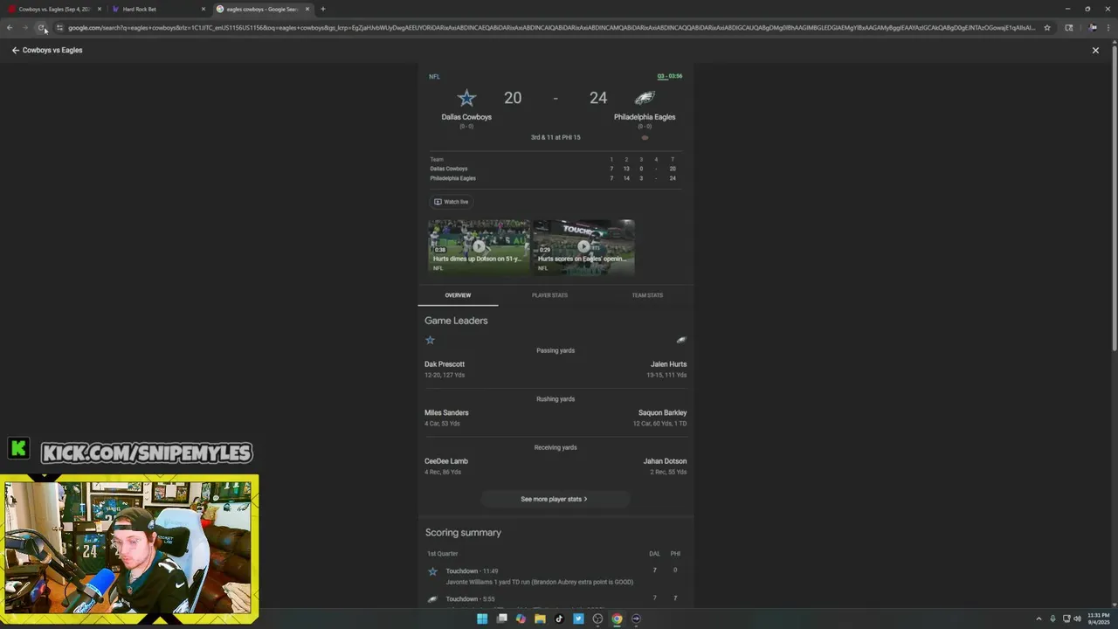This screenshot has height=629, width=1118.
Task: Switch to the Cowboys vs. Eagles tab
Action: pos(52,9)
